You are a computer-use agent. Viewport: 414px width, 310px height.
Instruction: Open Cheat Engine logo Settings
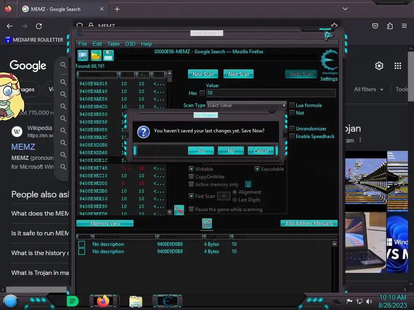coord(329,65)
